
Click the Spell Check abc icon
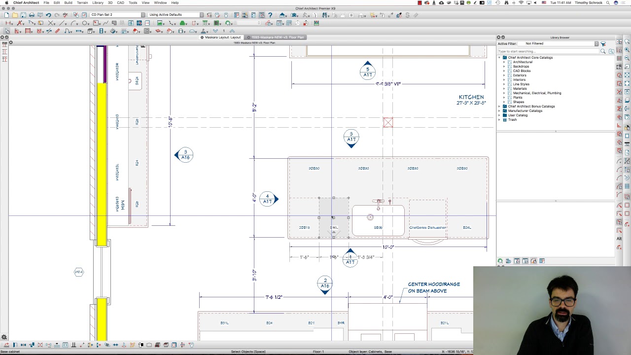[65, 15]
